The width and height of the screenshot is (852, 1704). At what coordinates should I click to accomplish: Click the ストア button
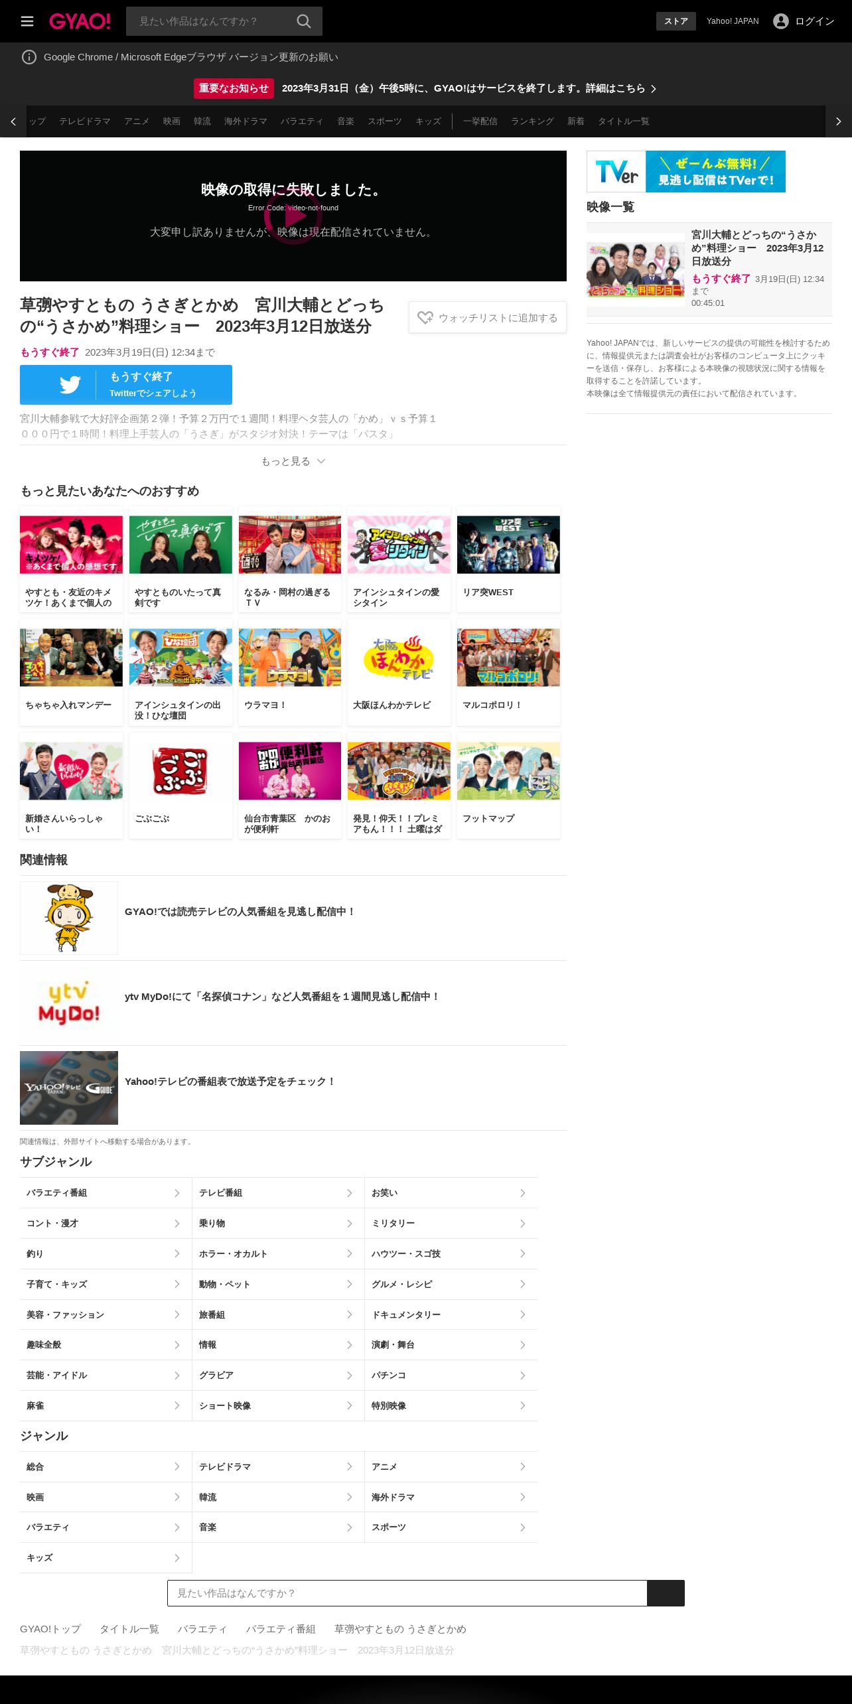pyautogui.click(x=676, y=21)
